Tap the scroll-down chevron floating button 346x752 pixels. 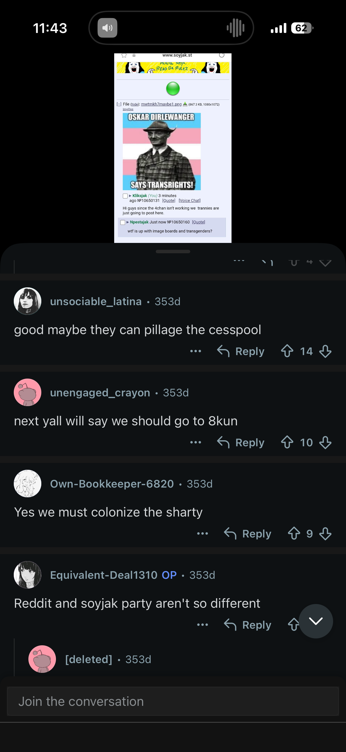[315, 621]
